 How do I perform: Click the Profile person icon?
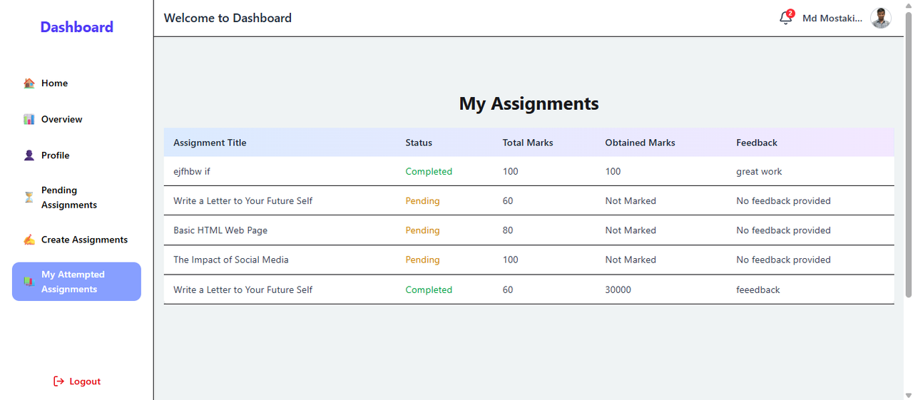(29, 155)
